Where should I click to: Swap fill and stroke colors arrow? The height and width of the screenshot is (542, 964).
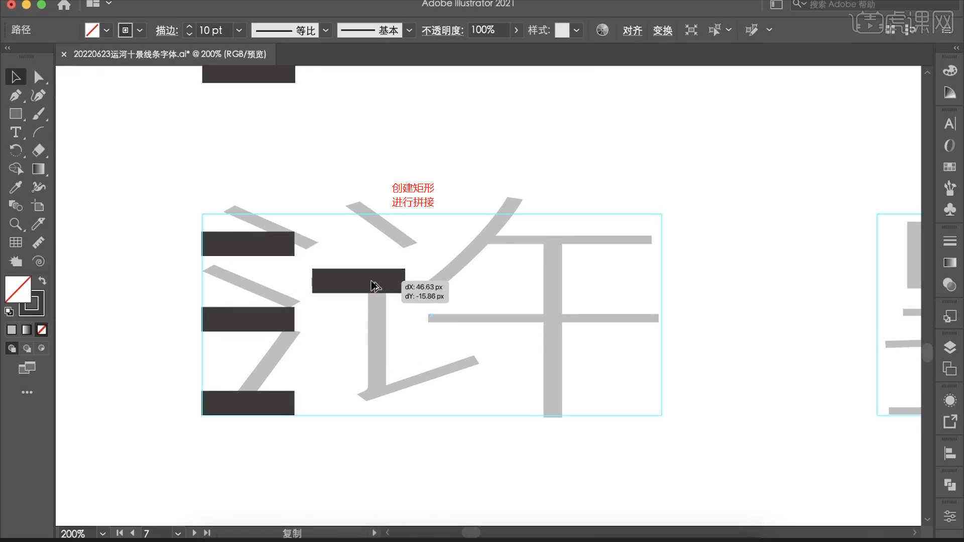tap(43, 281)
